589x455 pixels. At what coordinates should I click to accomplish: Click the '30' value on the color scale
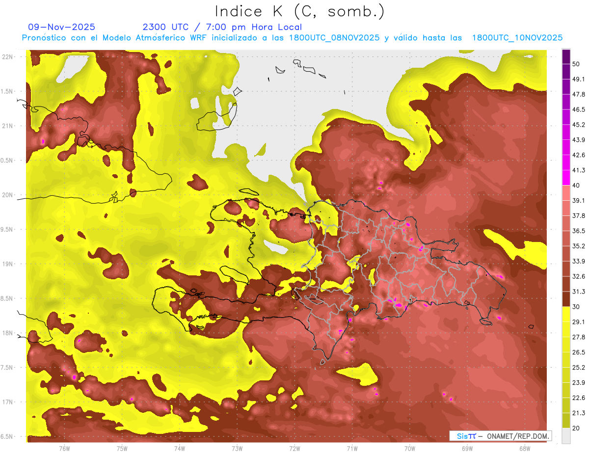pyautogui.click(x=576, y=307)
